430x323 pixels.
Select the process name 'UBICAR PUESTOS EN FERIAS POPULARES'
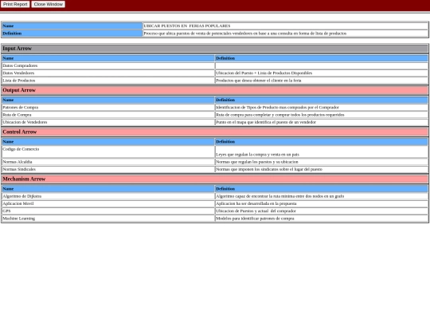coord(187,26)
